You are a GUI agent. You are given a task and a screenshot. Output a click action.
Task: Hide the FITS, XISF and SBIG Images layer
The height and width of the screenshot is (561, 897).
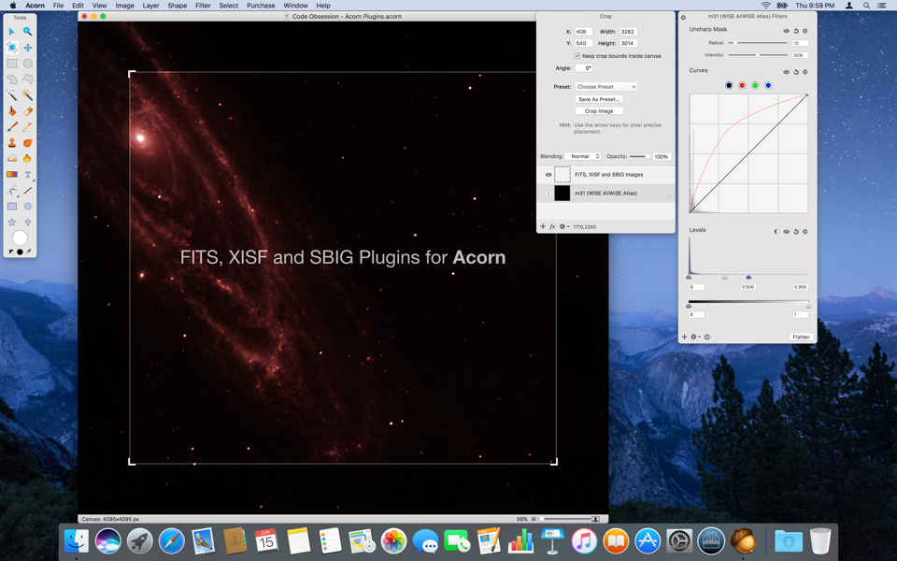click(548, 175)
